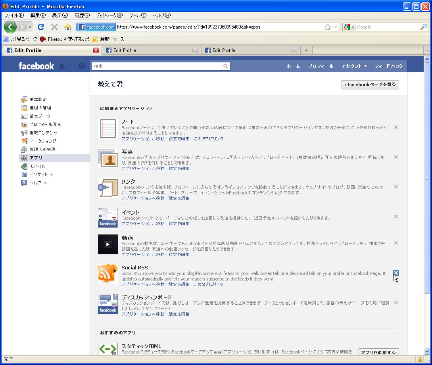Viewport: 432px width, 365px height.
Task: Remove the ノート application with its X
Action: (x=396, y=127)
